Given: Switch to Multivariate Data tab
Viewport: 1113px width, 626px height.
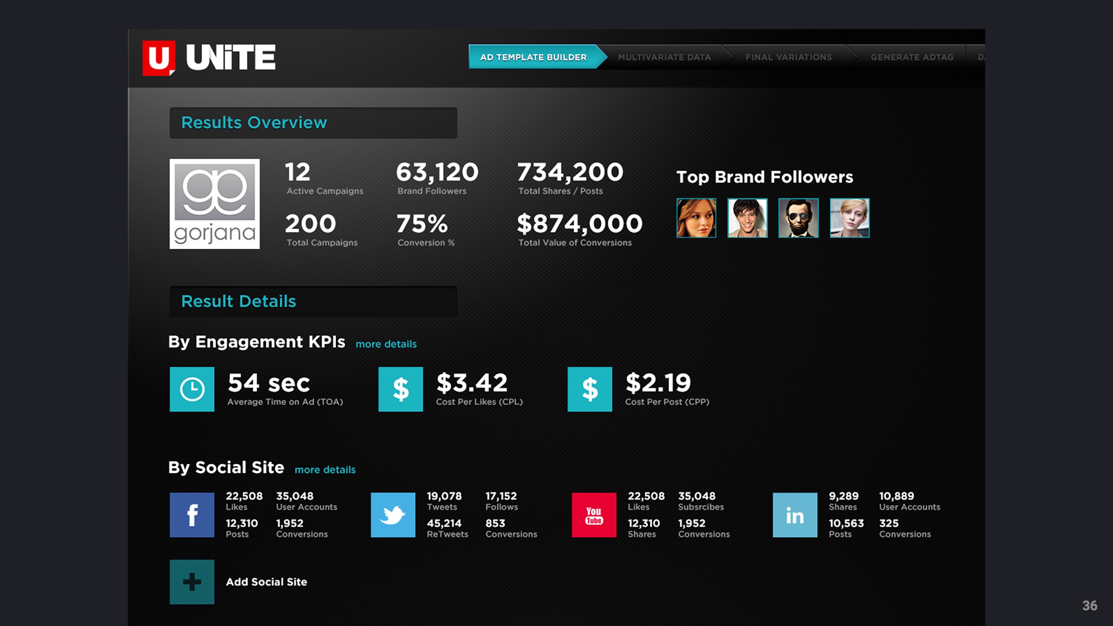Looking at the screenshot, I should (x=664, y=57).
